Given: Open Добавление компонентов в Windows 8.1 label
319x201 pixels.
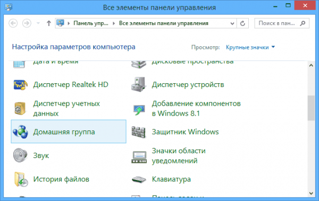Looking at the screenshot, I should 196,108.
